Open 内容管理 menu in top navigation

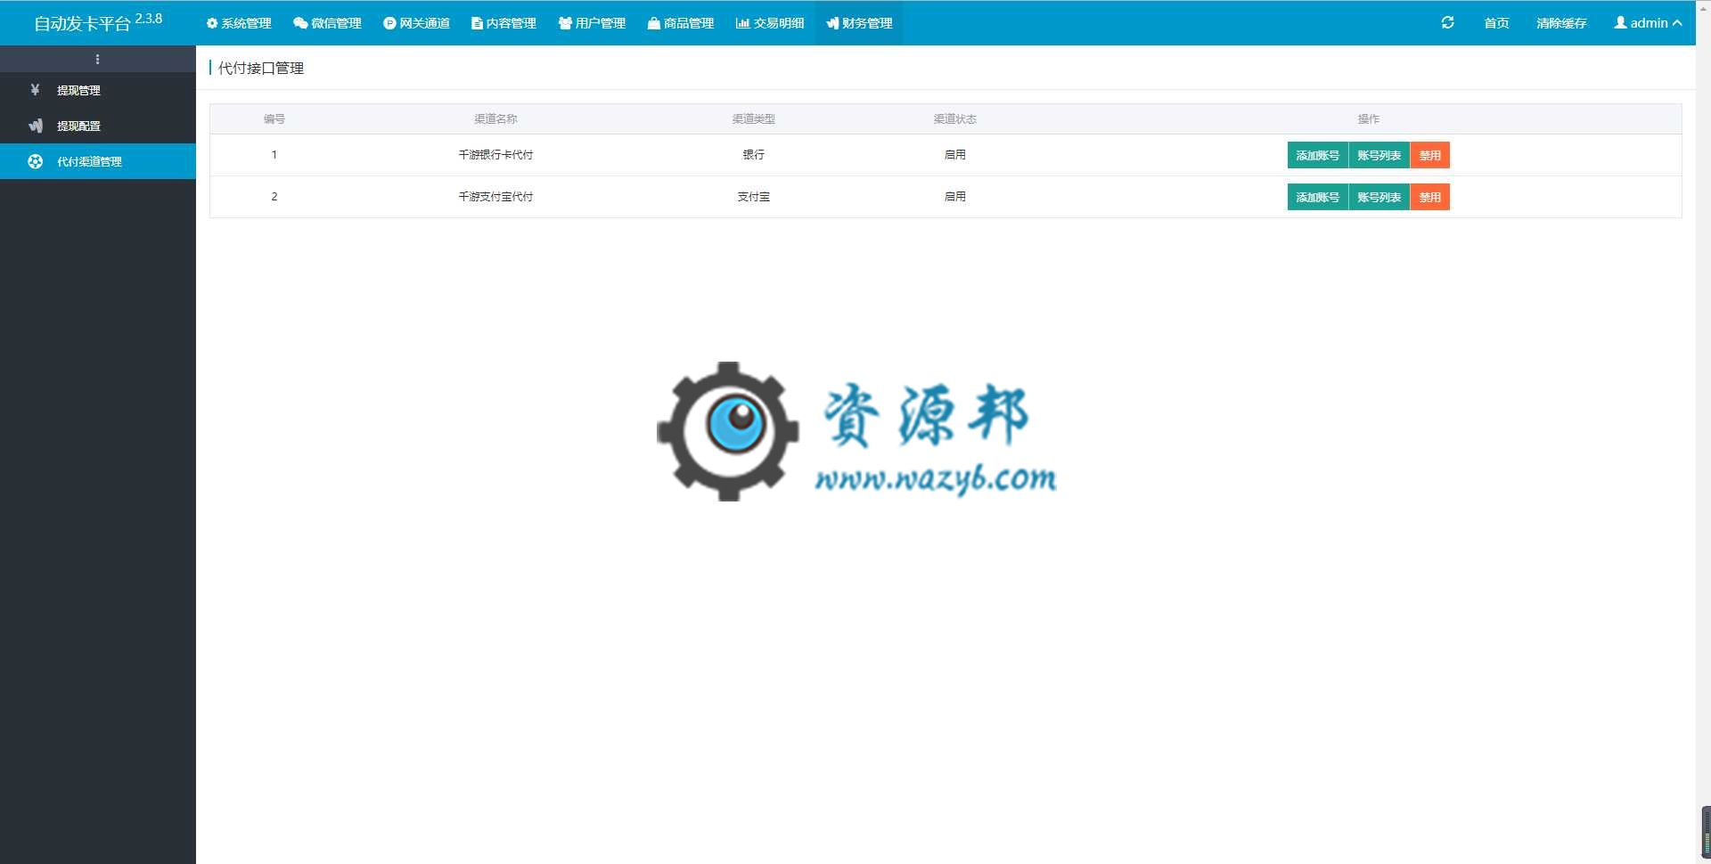pyautogui.click(x=503, y=23)
